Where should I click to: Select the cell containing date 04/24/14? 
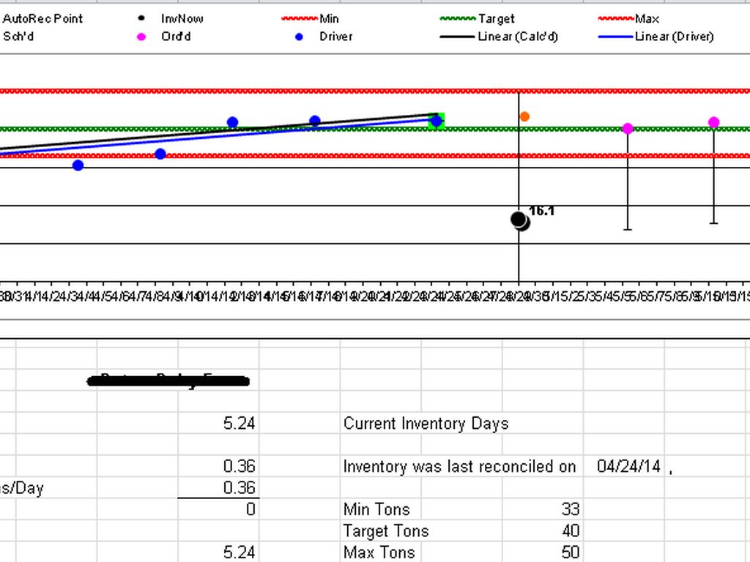(x=628, y=466)
